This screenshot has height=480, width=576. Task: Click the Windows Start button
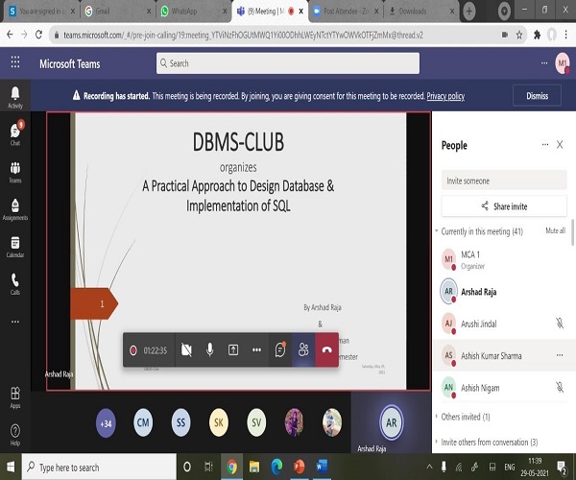(x=11, y=467)
